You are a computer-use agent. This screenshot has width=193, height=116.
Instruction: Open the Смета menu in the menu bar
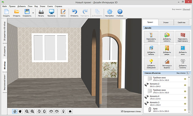pos(50,6)
